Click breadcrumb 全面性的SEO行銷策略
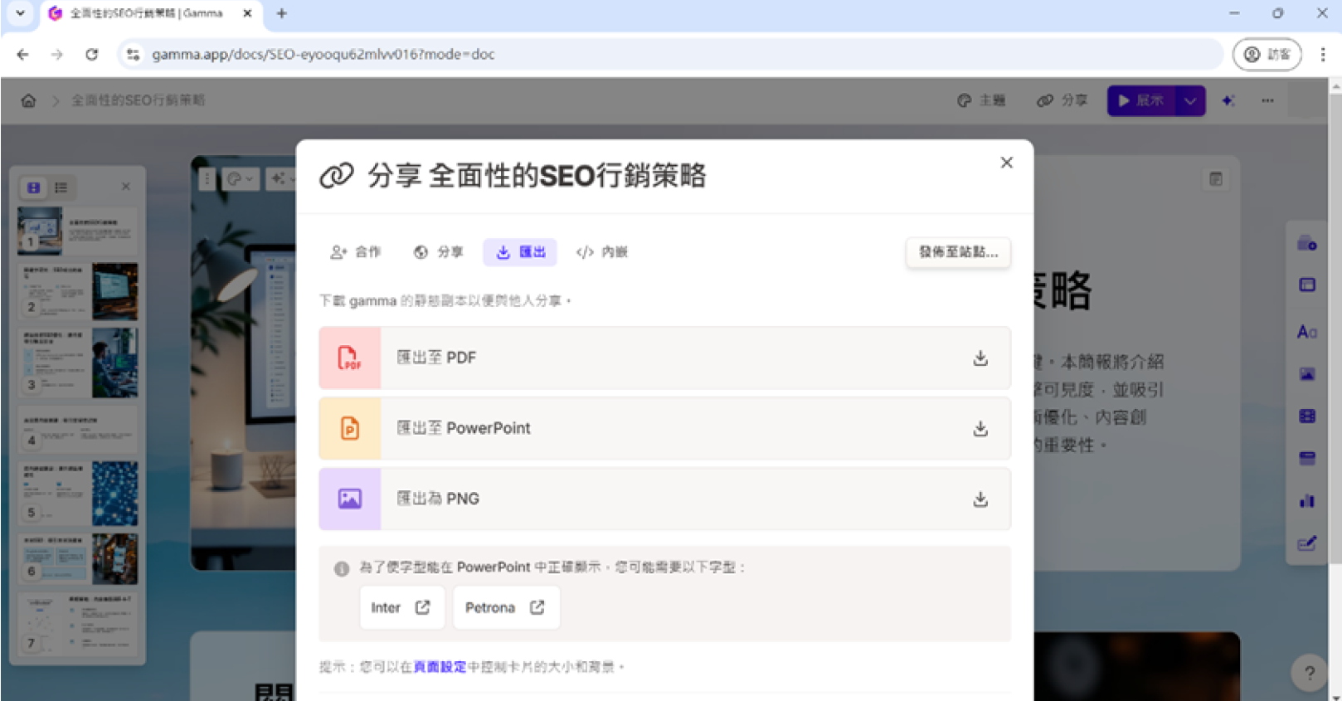1342x701 pixels. (x=138, y=100)
